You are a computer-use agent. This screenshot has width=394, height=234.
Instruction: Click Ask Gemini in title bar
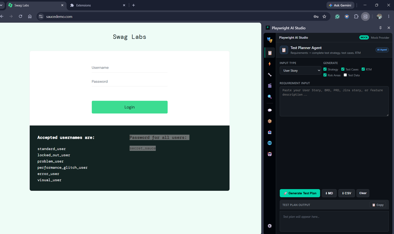(340, 5)
